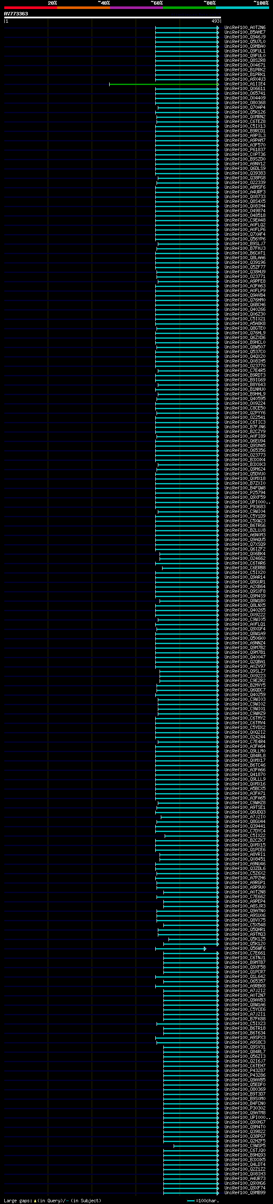Image resolution: width=273 pixels, height=1204 pixels.
Task: Select label UniRef100_C0PT36
Action: [244, 154]
